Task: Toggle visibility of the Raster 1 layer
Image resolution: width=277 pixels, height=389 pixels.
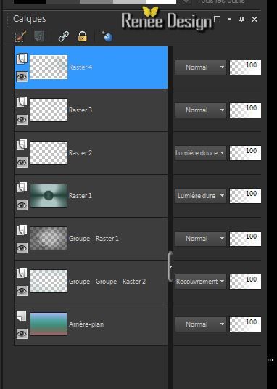Action: pos(22,205)
